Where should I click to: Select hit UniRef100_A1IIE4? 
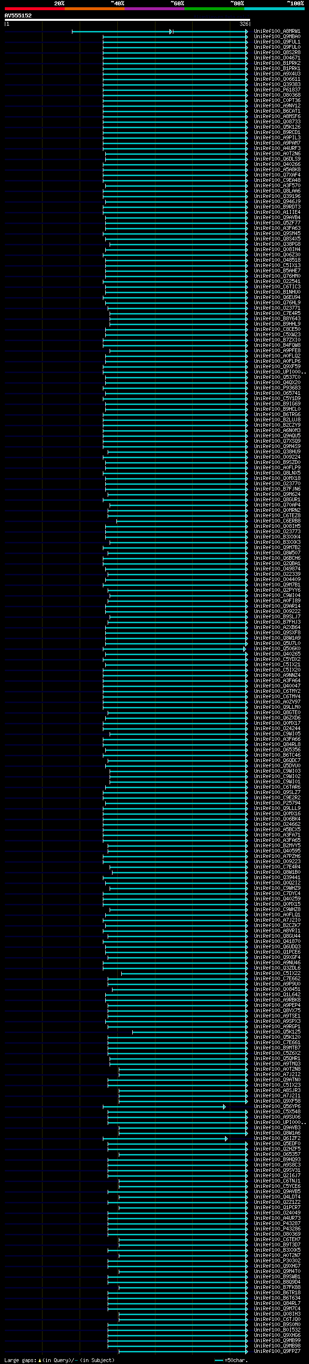pyautogui.click(x=277, y=212)
